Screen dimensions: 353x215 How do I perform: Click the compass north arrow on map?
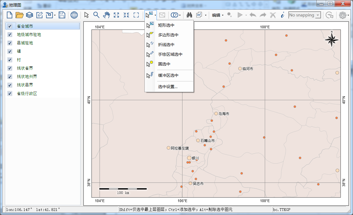(332, 39)
